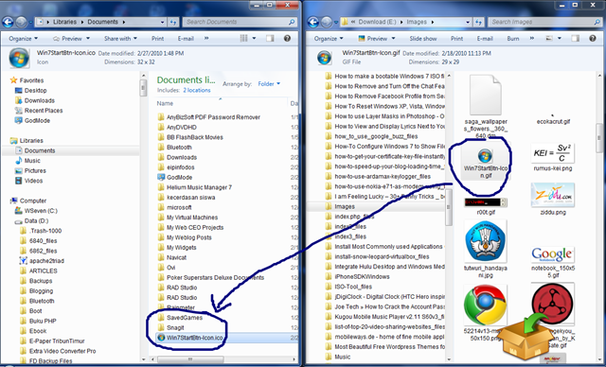Click the Download (E:) breadcrumb

point(377,22)
